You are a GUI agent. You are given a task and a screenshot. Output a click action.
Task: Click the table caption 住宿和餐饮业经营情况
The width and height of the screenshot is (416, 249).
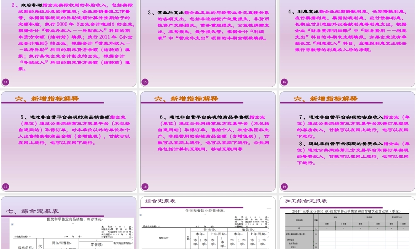tap(205, 211)
